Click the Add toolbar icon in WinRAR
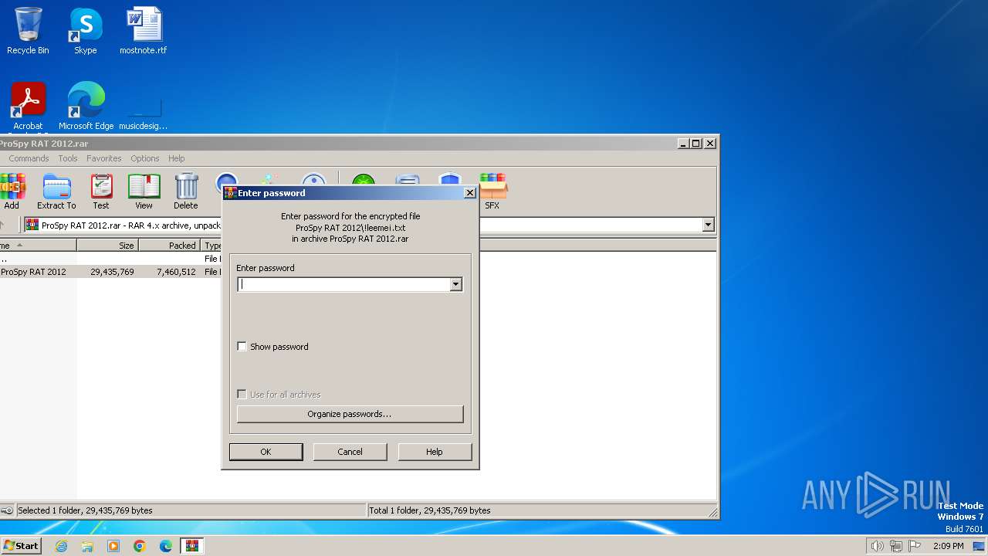Image resolution: width=988 pixels, height=556 pixels. click(12, 192)
